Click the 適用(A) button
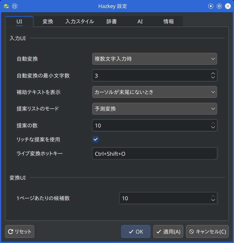 (x=168, y=232)
